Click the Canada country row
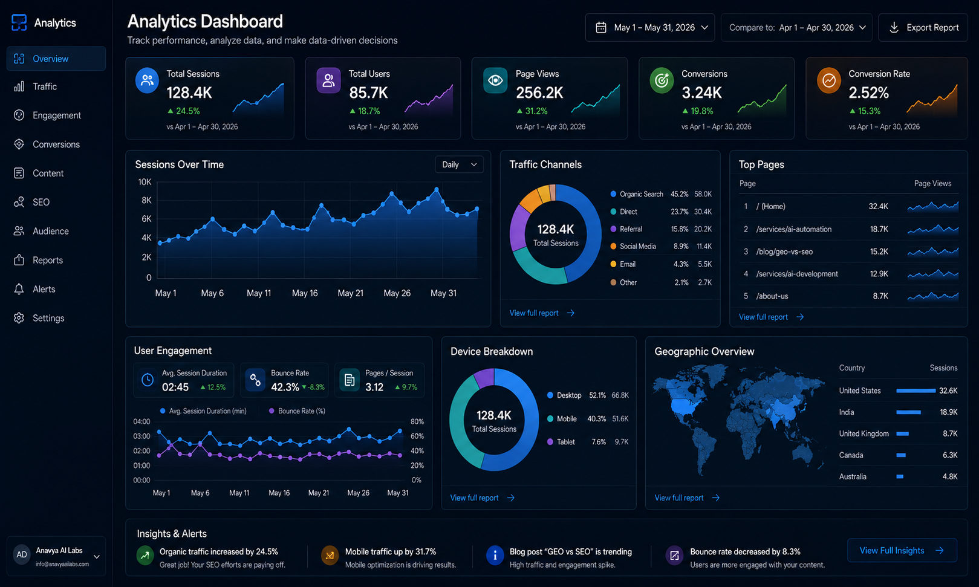The width and height of the screenshot is (979, 587). coord(898,455)
